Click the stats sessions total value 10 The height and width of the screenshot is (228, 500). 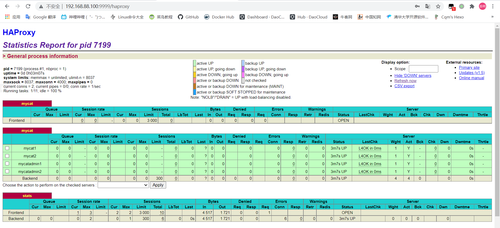pos(162,213)
